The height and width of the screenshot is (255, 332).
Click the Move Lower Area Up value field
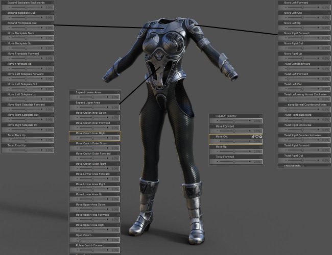point(115,199)
